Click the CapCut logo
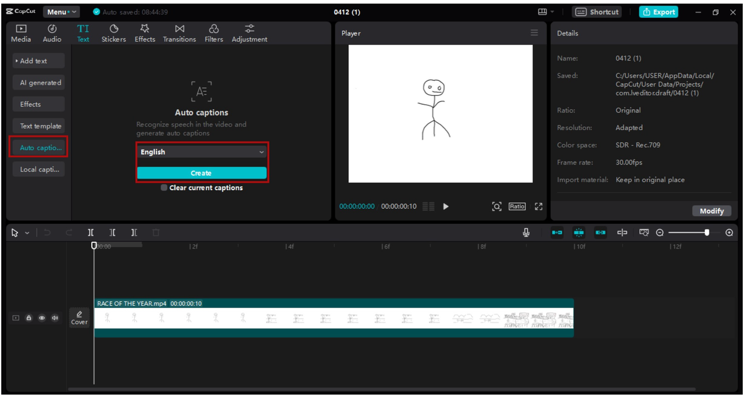 point(22,12)
